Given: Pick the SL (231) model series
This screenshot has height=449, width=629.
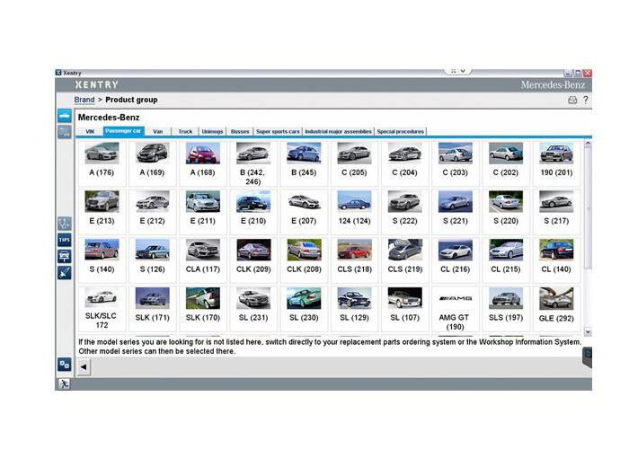Looking at the screenshot, I should [253, 308].
